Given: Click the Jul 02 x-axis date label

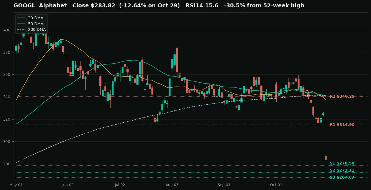Looking at the screenshot, I should [120, 185].
